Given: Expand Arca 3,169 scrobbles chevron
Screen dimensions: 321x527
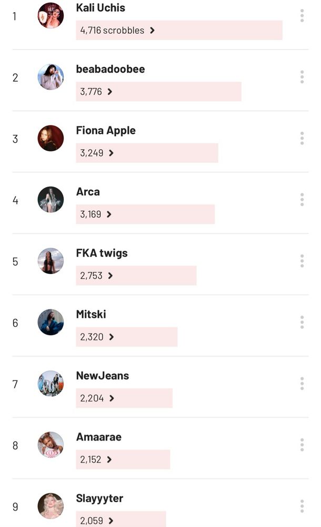Looking at the screenshot, I should pos(109,214).
